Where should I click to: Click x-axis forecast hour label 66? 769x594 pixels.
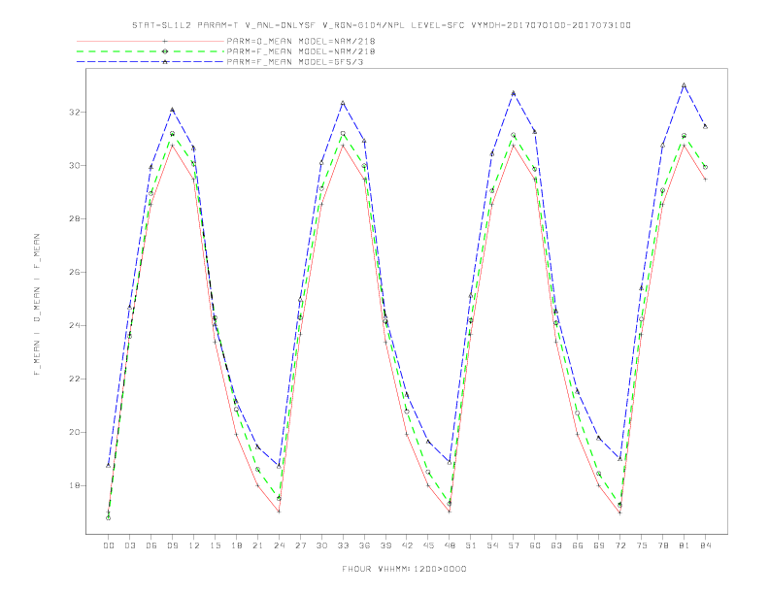click(x=578, y=545)
